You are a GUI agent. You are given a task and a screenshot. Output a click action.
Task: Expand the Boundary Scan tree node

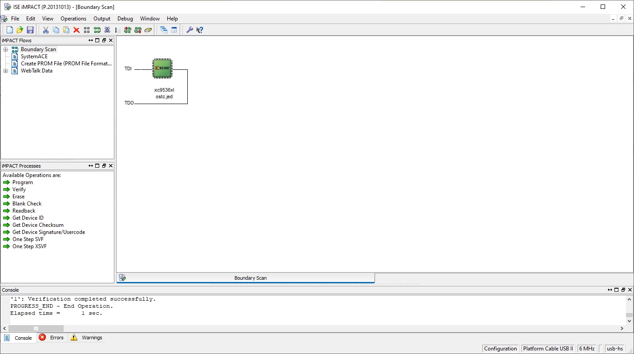[x=5, y=49]
